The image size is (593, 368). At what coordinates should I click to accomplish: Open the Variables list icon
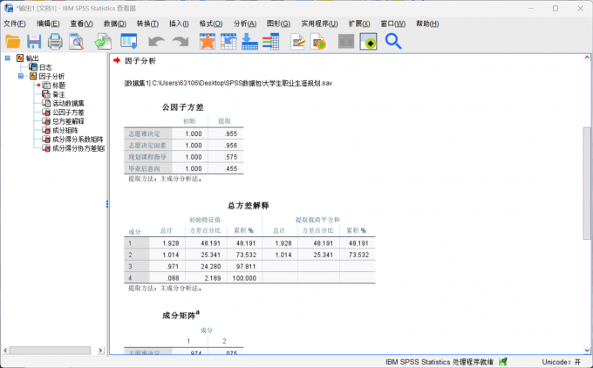(271, 42)
